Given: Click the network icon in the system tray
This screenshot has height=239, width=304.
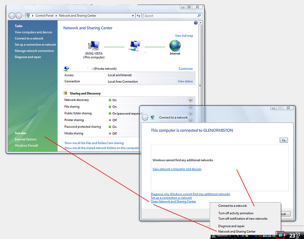Looking at the screenshot, I should pyautogui.click(x=280, y=235).
